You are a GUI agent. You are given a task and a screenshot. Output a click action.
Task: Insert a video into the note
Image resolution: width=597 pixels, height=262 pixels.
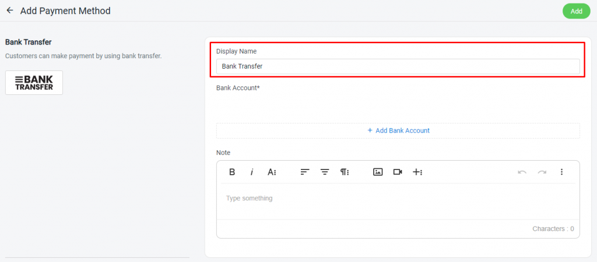(398, 172)
